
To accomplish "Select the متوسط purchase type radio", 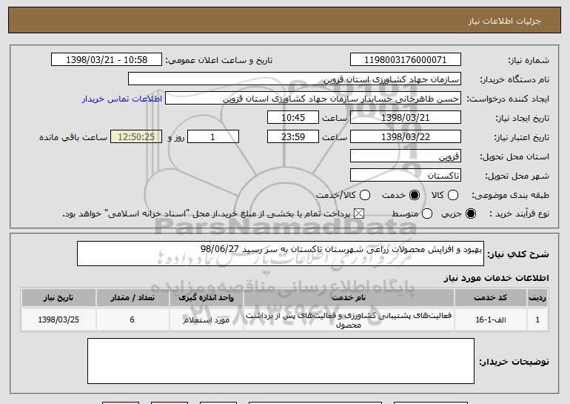I will (427, 213).
